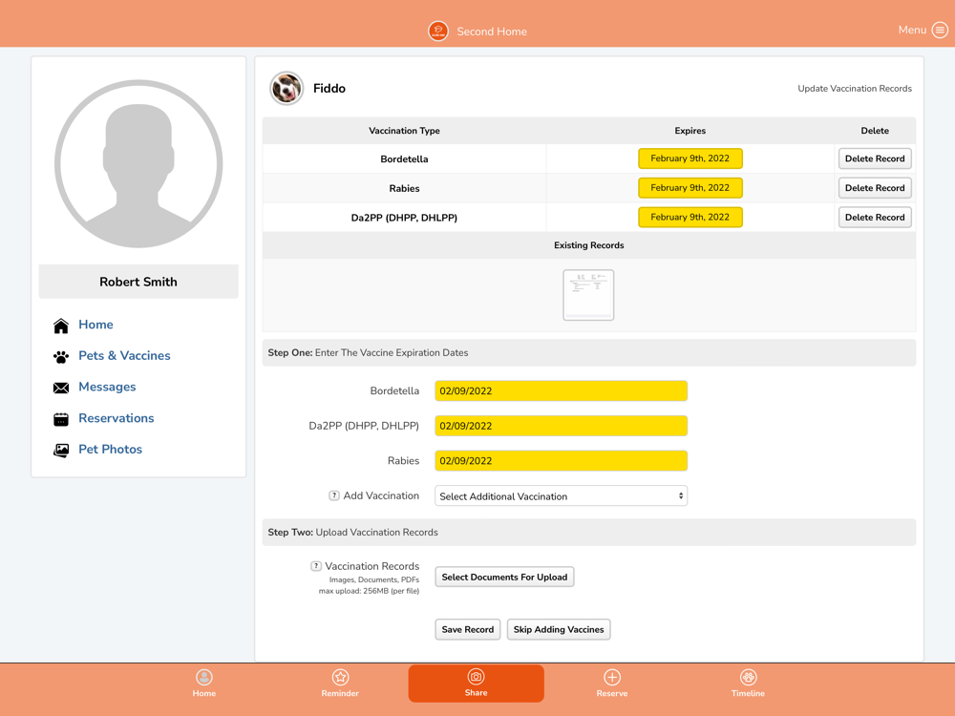Click Skip Adding Vaccines button

(x=559, y=629)
